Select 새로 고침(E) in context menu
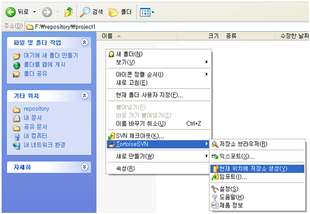The height and width of the screenshot is (214, 310). click(x=159, y=83)
